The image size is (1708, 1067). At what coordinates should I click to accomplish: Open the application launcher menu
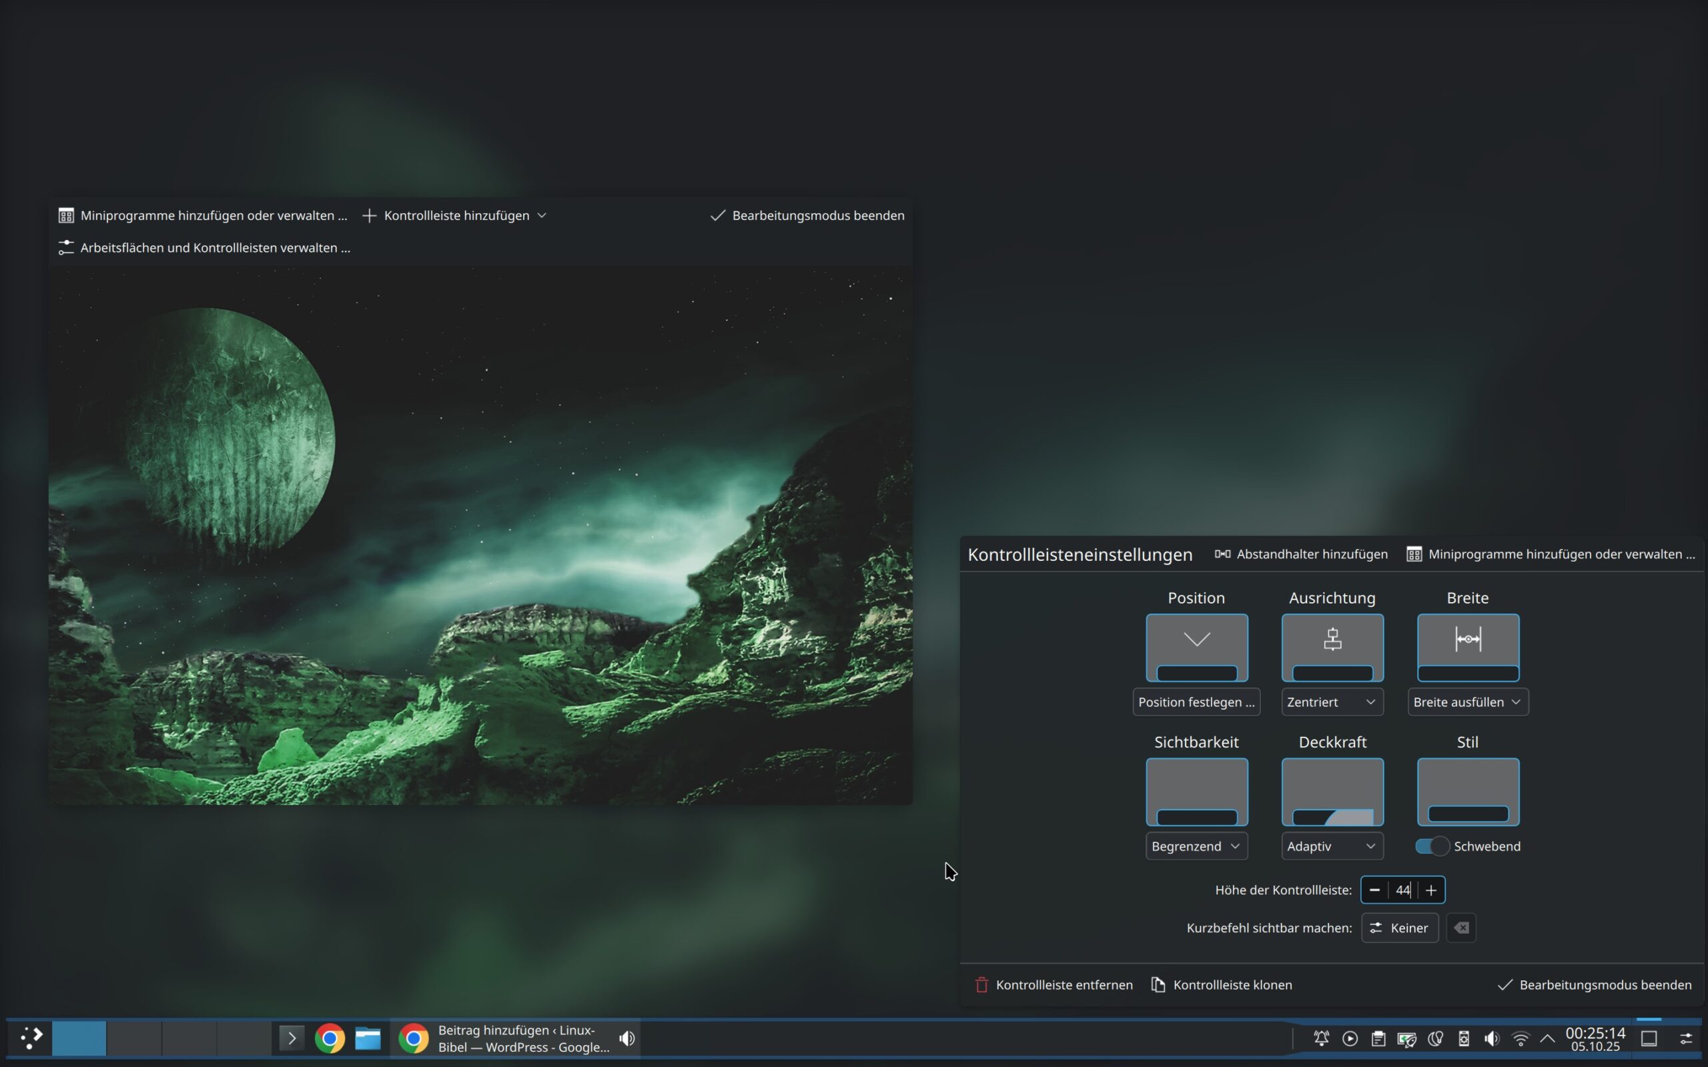[32, 1038]
